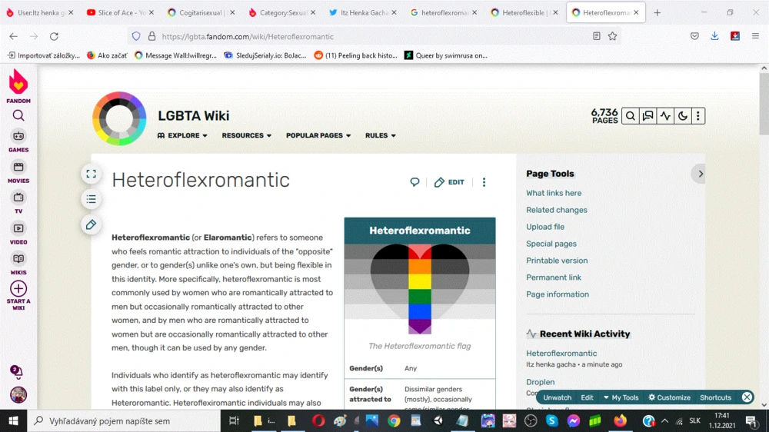Expand article to full width
Viewport: 769px width, 432px height.
(x=92, y=174)
